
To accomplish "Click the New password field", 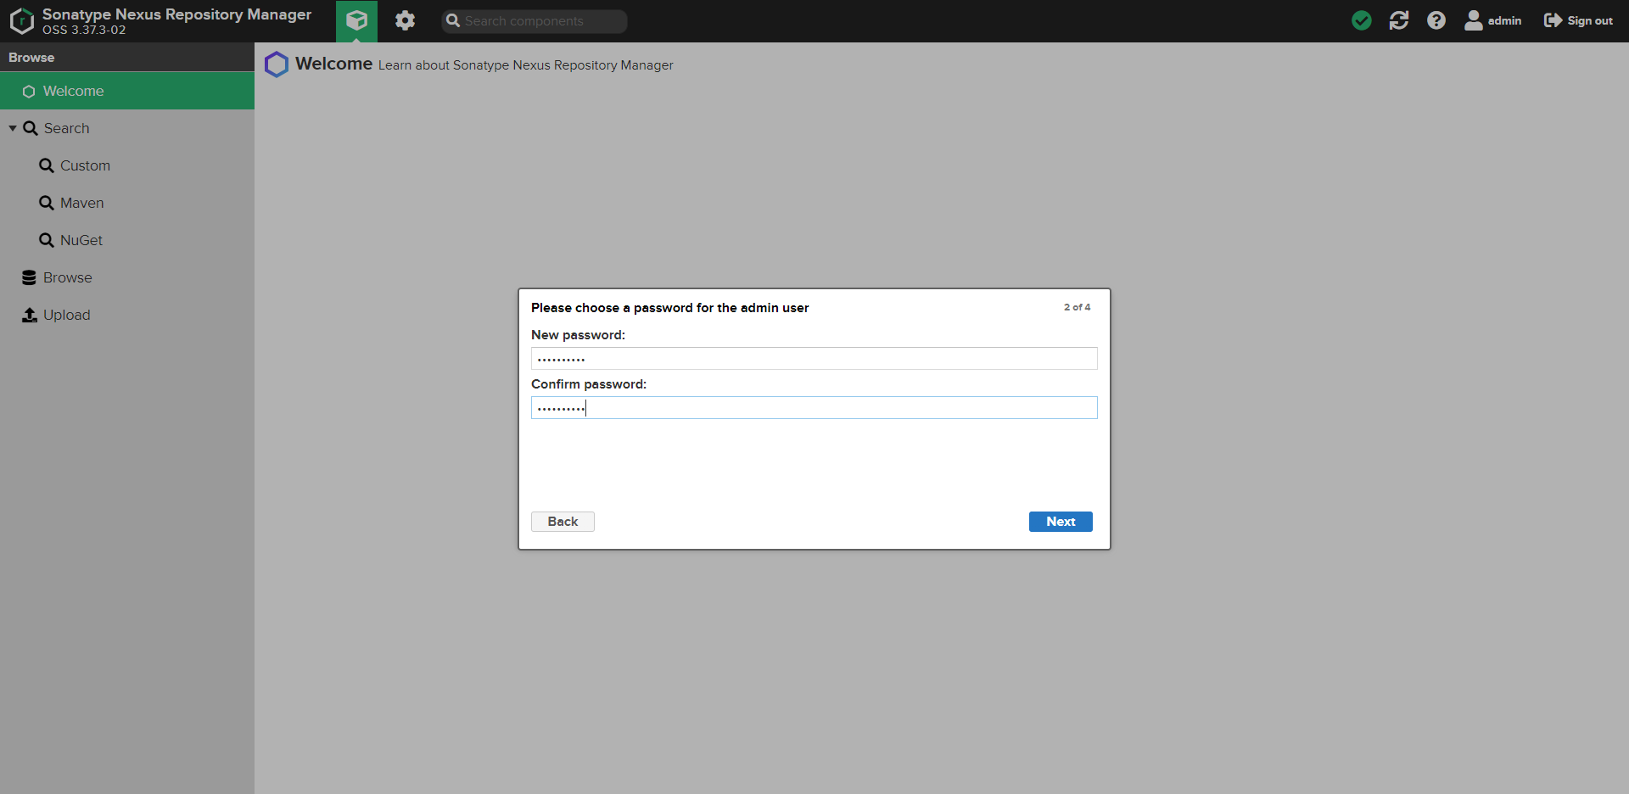I will tap(814, 359).
